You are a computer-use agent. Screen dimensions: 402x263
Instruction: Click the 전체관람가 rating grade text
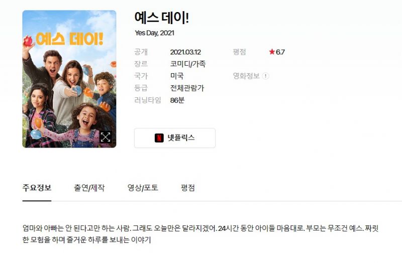coord(187,88)
